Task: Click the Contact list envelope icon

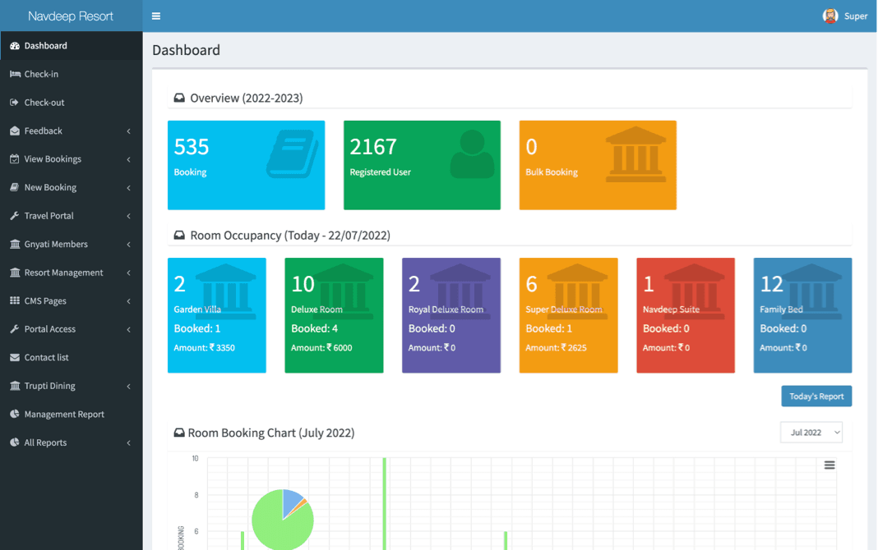Action: [15, 358]
